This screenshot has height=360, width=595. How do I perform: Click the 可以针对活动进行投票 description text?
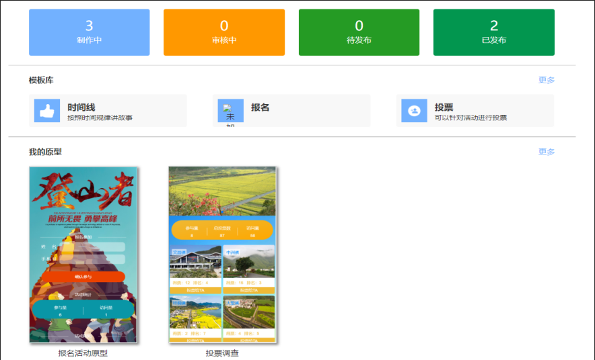click(x=470, y=118)
